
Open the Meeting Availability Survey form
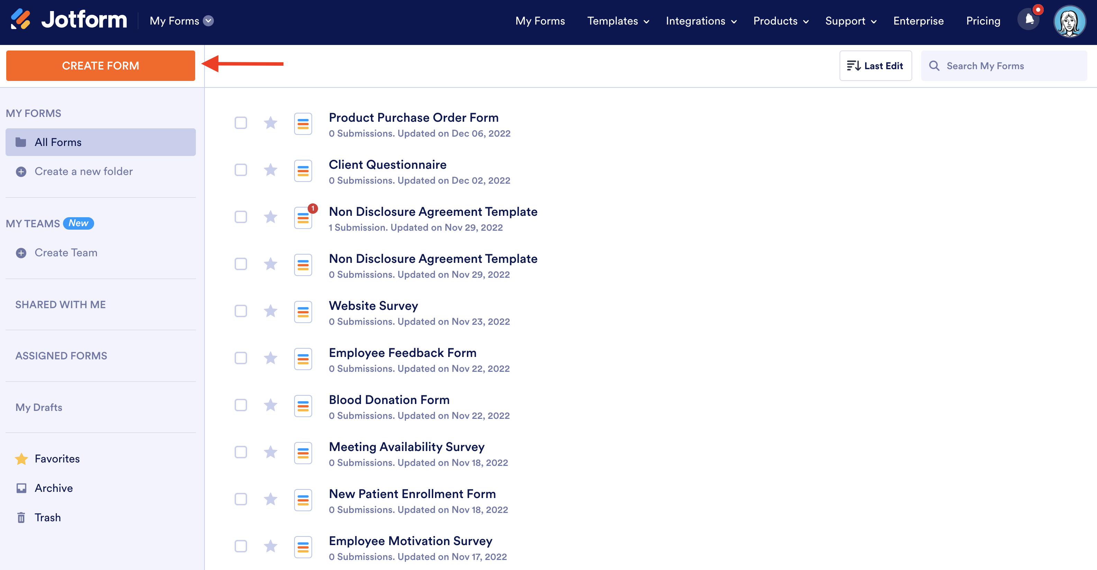(x=406, y=447)
